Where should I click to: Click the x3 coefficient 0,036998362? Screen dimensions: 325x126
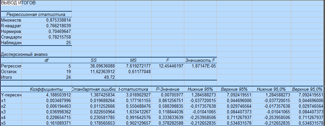click(x=59, y=112)
